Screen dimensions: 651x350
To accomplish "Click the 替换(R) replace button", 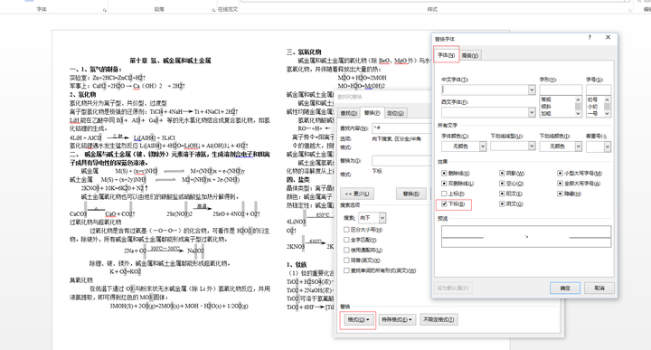I will point(411,194).
